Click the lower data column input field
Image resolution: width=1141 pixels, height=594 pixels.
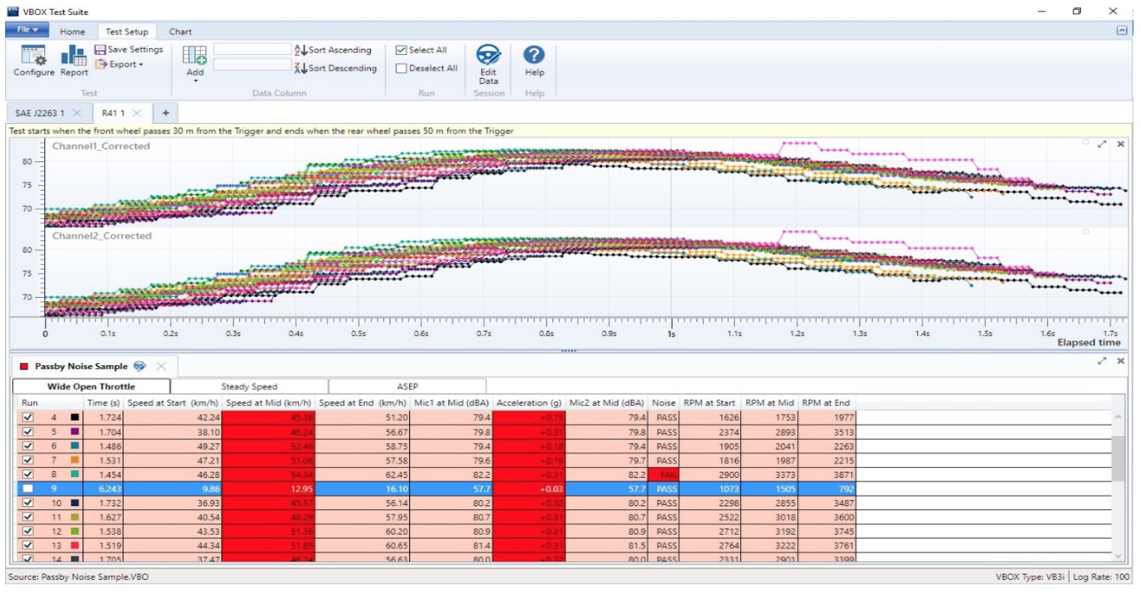coord(252,65)
